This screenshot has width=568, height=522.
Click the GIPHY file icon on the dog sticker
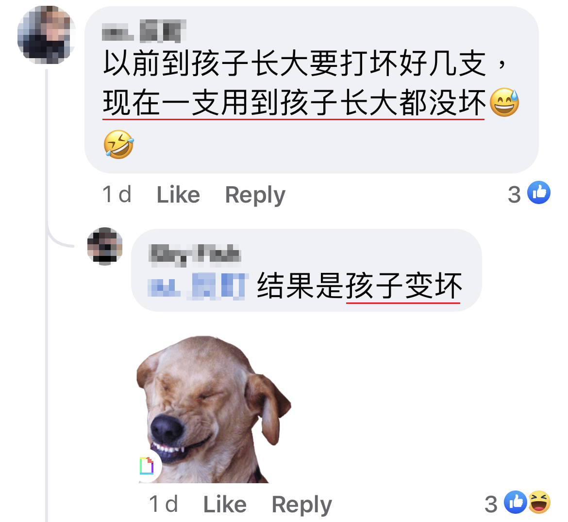147,466
